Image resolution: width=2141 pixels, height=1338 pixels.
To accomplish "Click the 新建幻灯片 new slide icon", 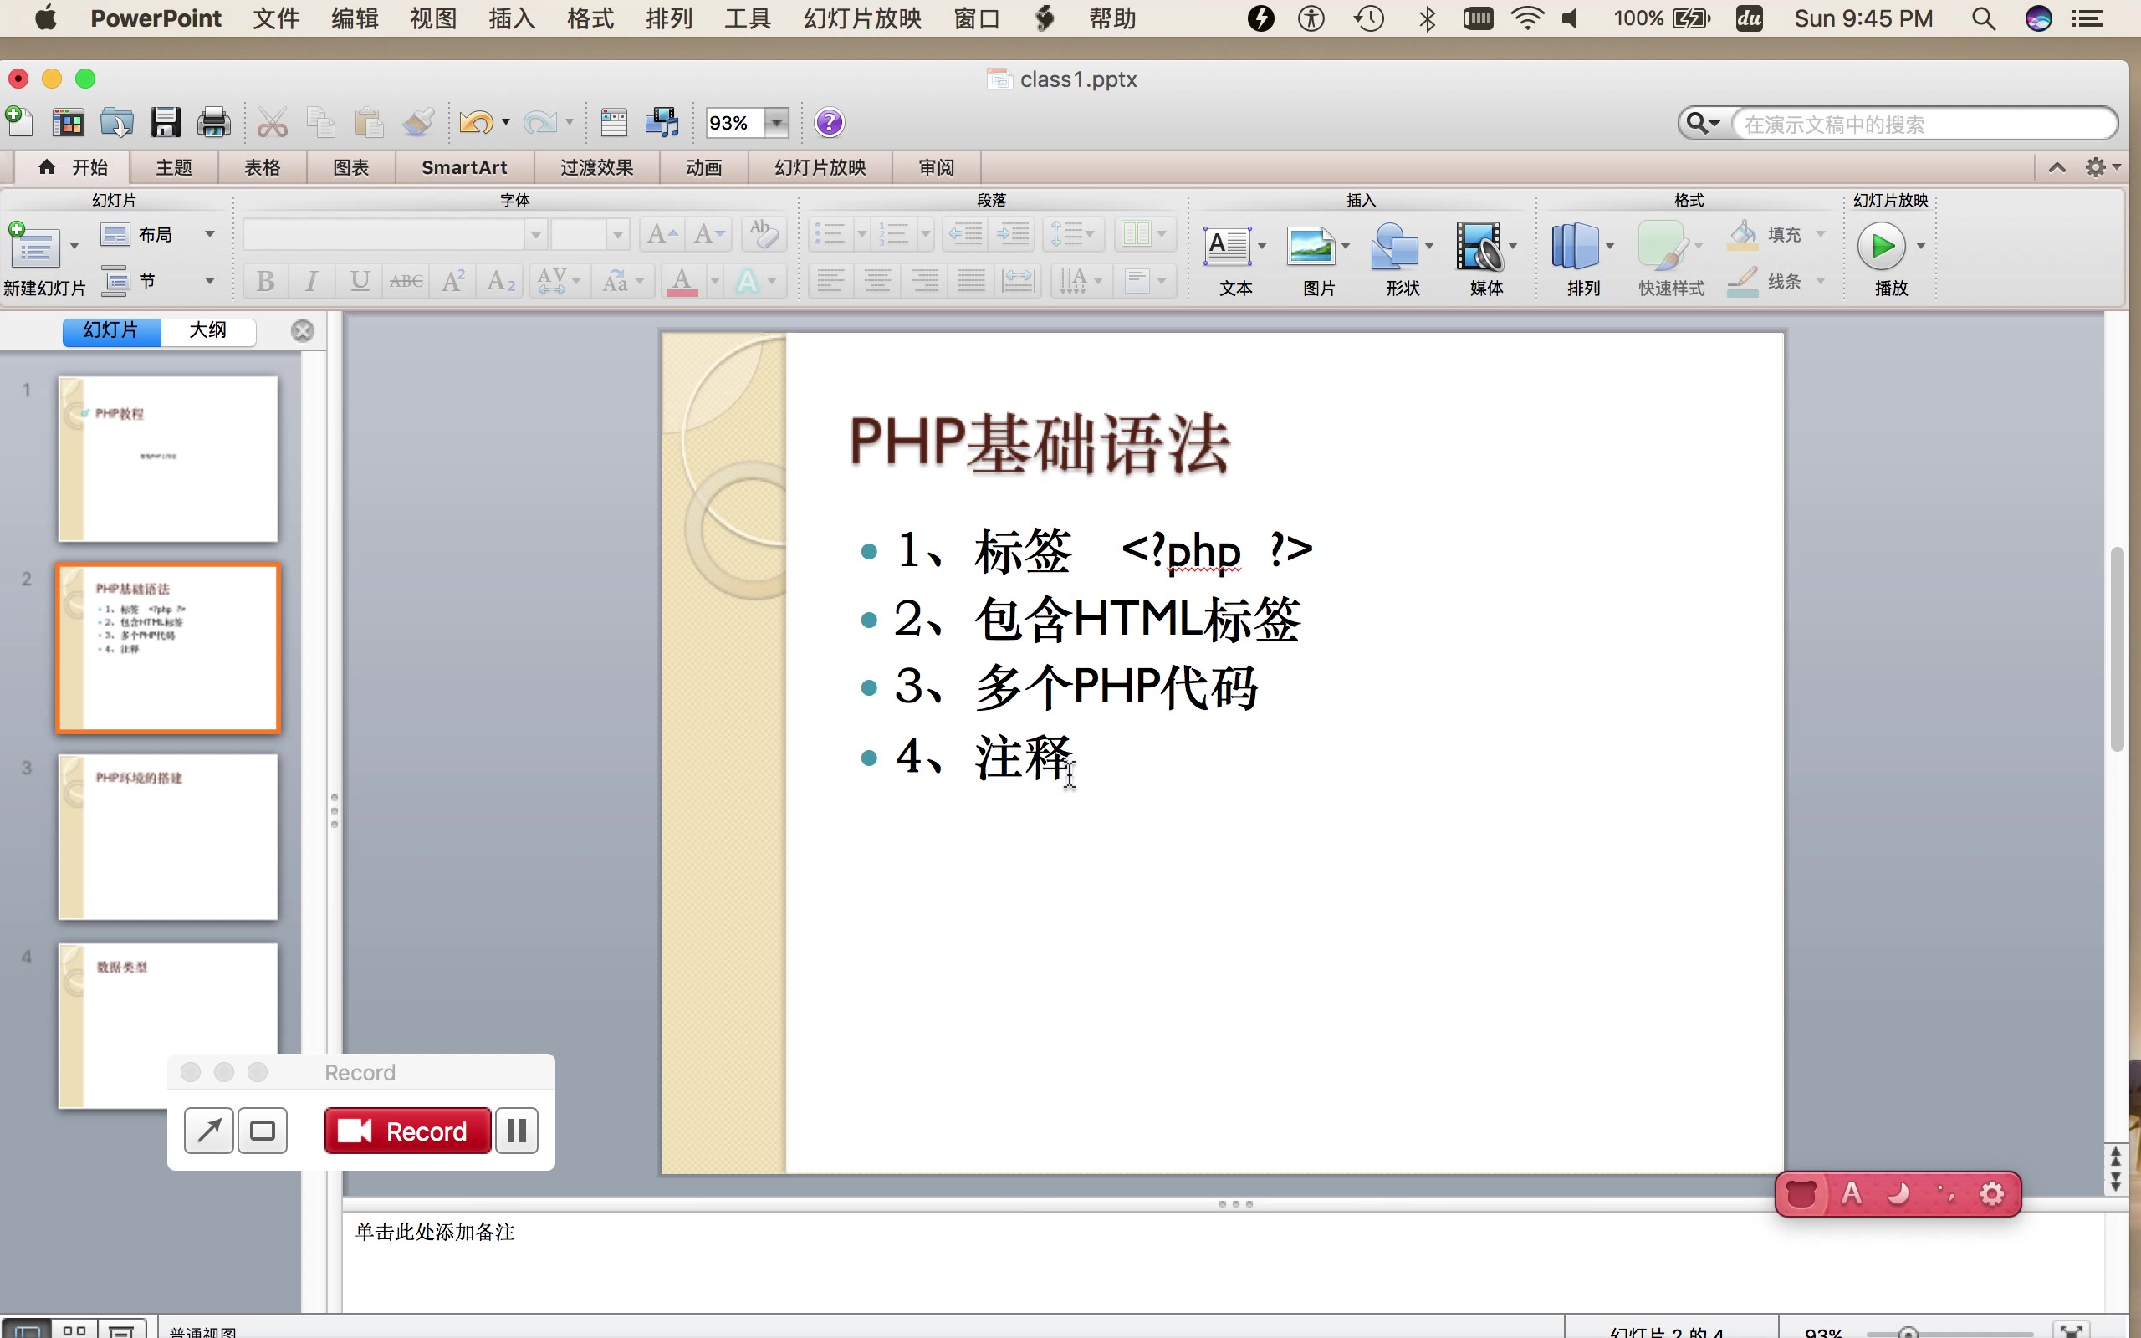I will tap(33, 247).
